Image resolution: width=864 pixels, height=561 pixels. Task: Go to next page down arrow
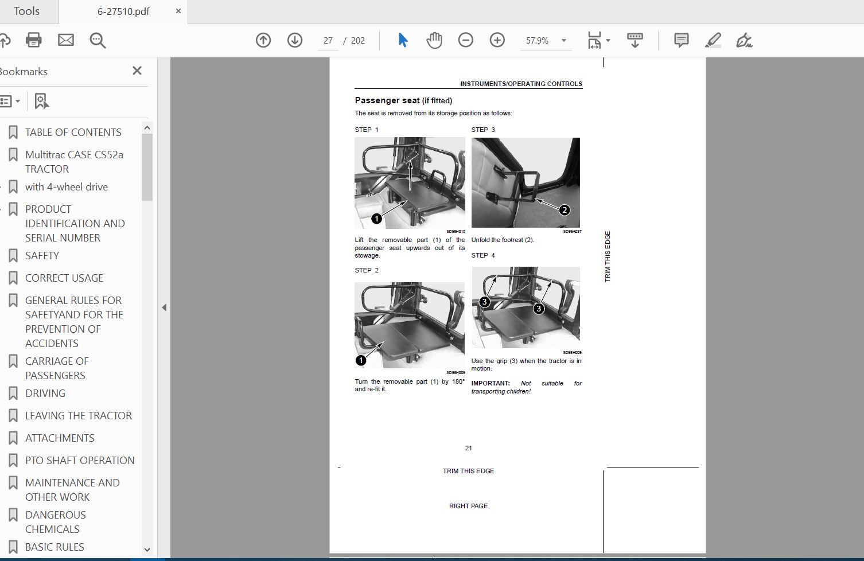(x=295, y=40)
